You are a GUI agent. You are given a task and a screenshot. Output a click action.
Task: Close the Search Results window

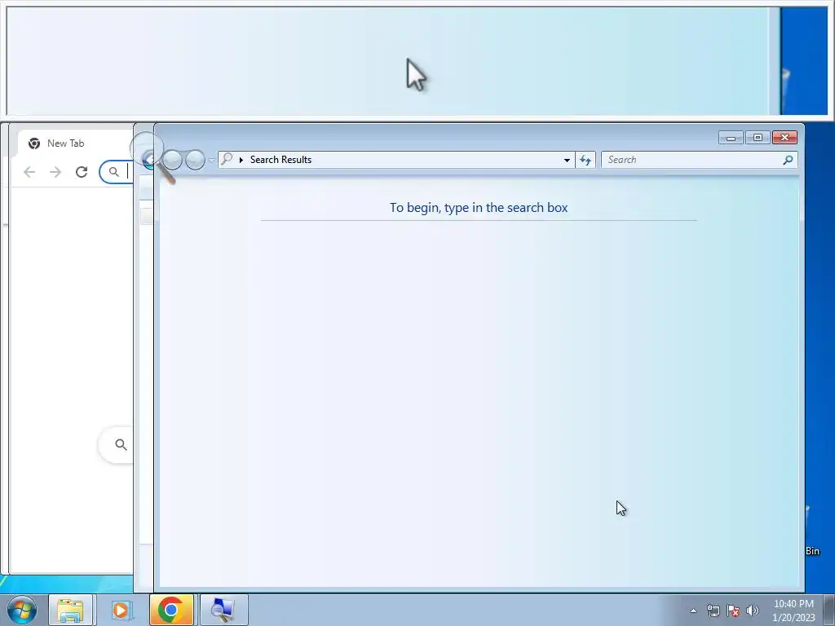click(x=784, y=138)
